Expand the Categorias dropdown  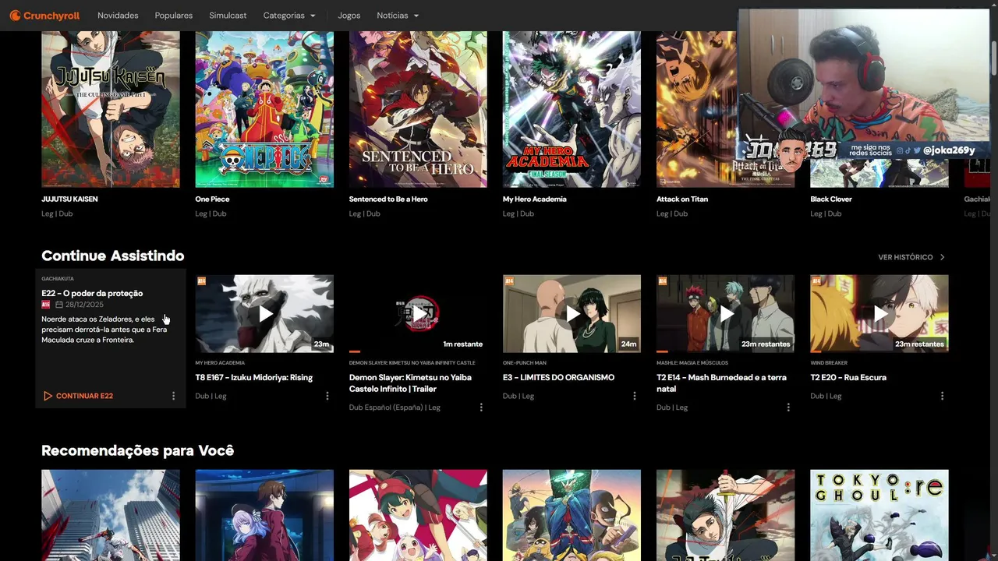(289, 16)
